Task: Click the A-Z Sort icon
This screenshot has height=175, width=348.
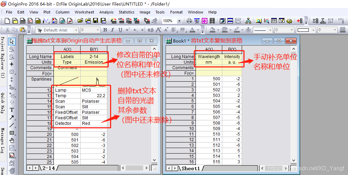Action: point(331,21)
